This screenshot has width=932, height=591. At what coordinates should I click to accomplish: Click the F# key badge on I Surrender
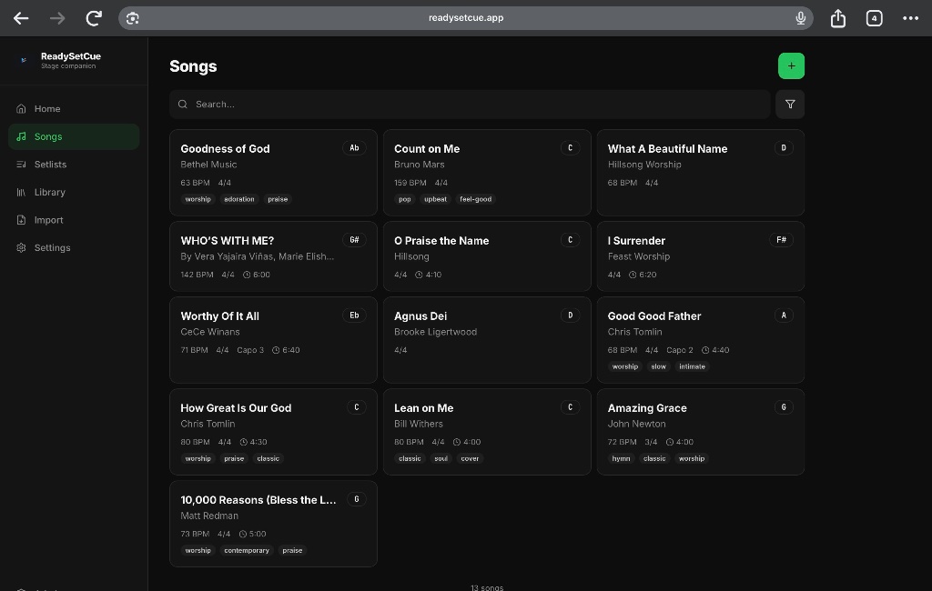point(781,240)
